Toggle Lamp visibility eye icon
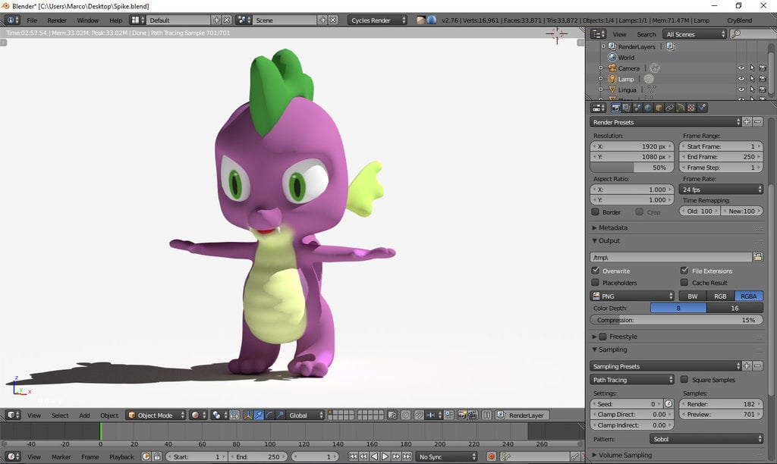The image size is (777, 464). pyautogui.click(x=741, y=79)
